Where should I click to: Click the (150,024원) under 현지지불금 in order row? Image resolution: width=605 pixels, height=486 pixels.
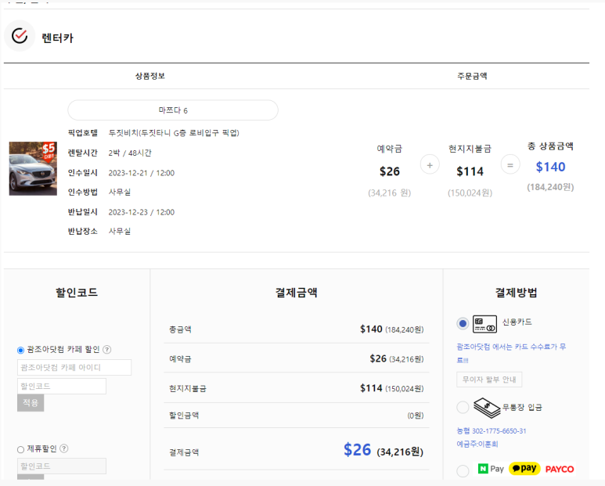point(470,193)
